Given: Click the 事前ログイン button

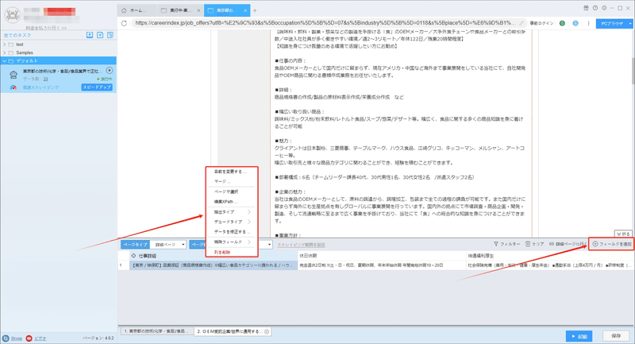Looking at the screenshot, I should [x=541, y=24].
